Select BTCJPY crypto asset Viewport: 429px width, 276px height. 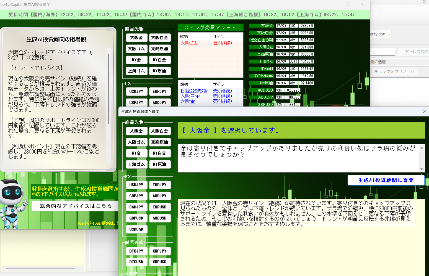tap(136, 251)
